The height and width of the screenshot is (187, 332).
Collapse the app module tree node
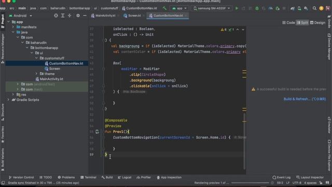click(8, 22)
